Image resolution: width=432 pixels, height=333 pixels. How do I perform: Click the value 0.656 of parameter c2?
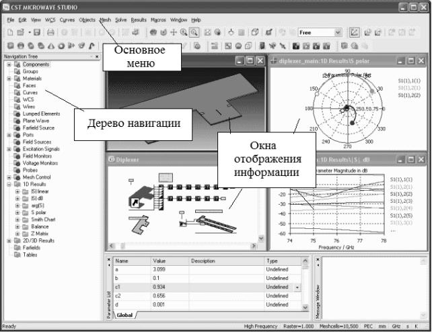(x=159, y=296)
